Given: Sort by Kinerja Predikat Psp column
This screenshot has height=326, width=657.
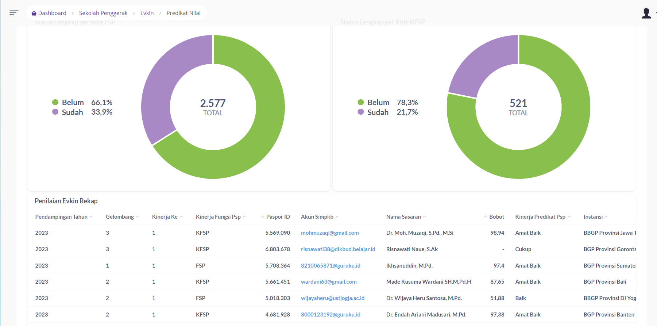Looking at the screenshot, I should [543, 217].
